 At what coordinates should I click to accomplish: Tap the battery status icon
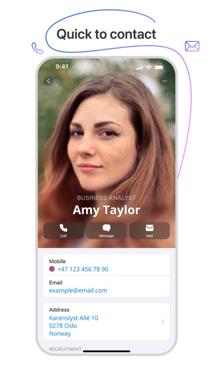pos(159,67)
